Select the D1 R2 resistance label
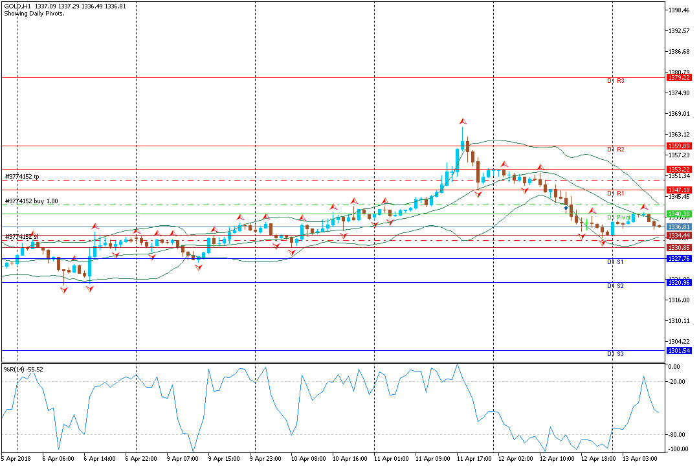699x466 pixels. (616, 150)
